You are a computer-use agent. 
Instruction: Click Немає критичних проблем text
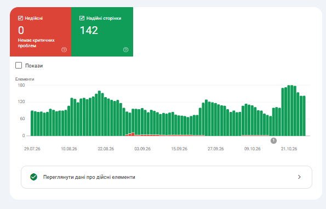pos(36,43)
